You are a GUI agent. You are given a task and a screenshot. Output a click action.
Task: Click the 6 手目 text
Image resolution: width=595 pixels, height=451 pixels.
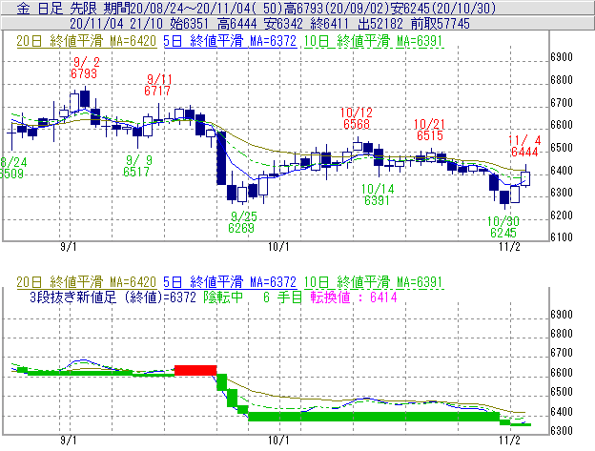(x=282, y=297)
